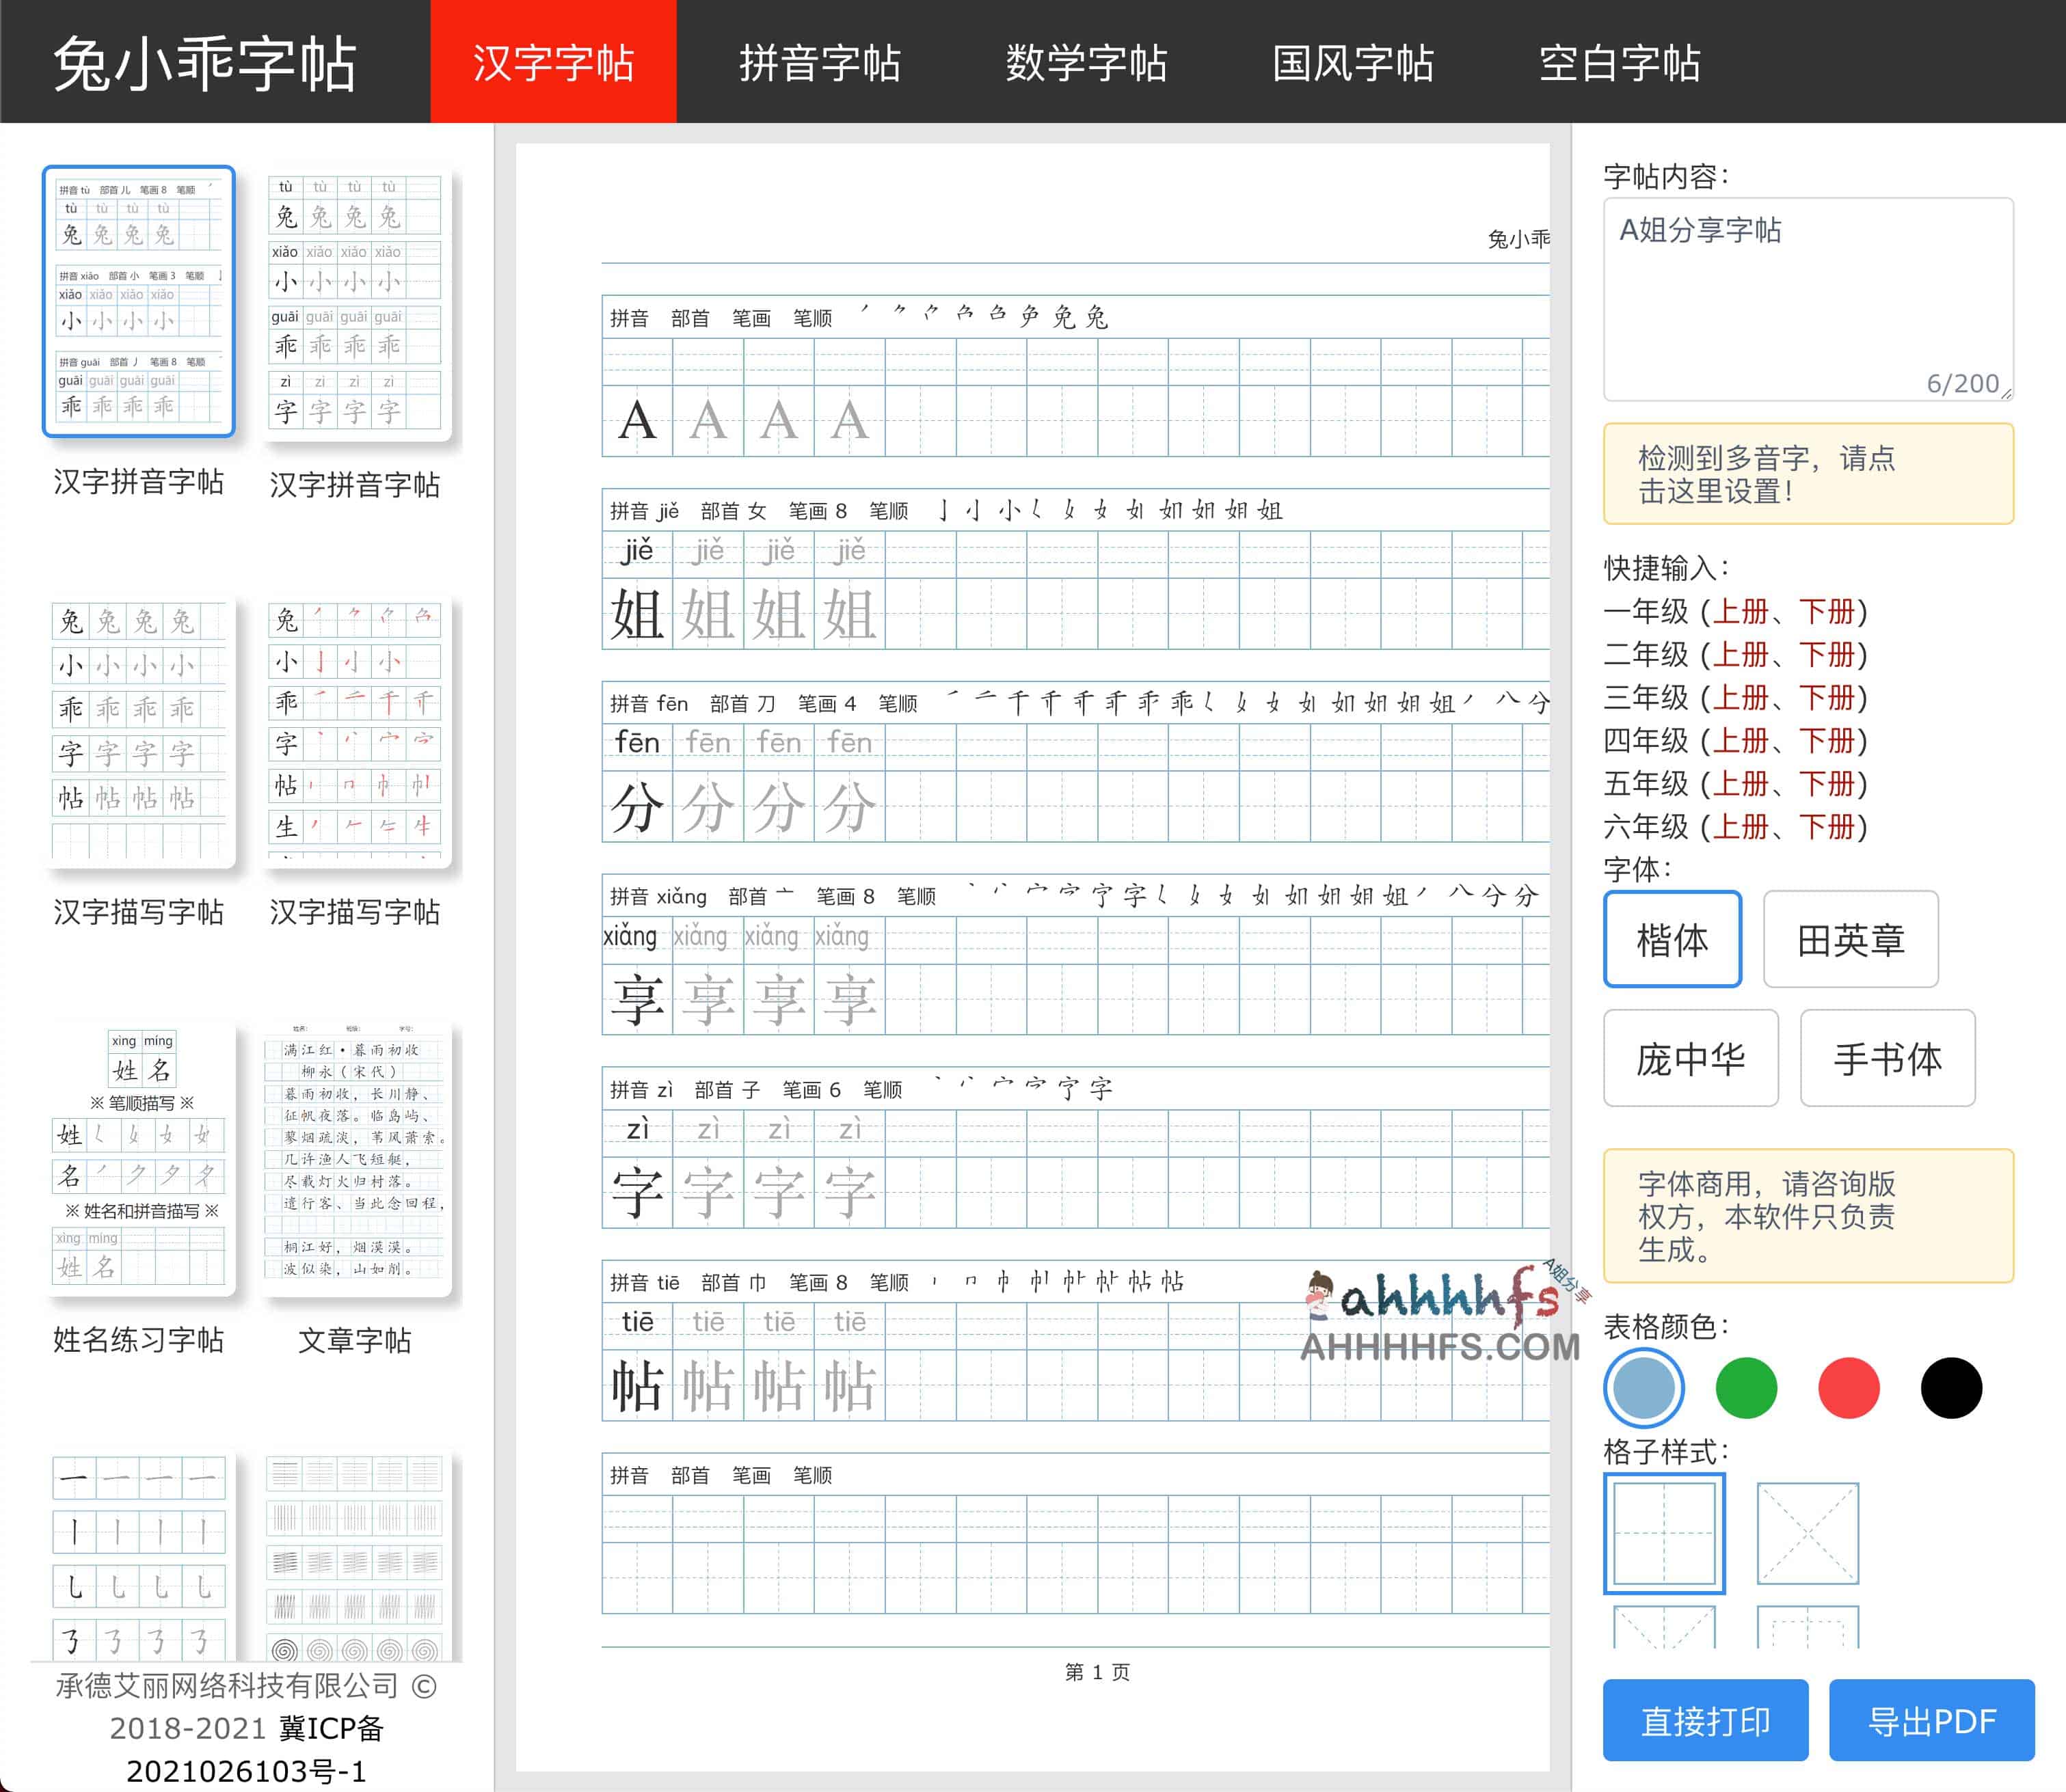The width and height of the screenshot is (2066, 1792).
Task: Switch to the 拼音字帖 tab
Action: tap(820, 62)
